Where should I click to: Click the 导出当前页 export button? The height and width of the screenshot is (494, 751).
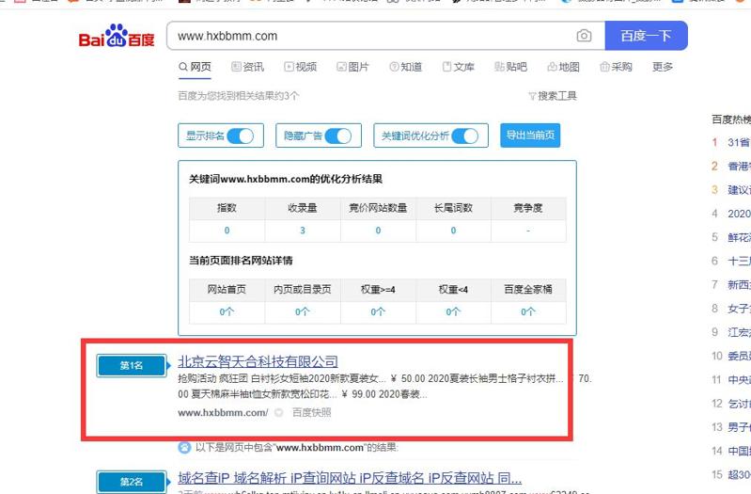(x=530, y=135)
